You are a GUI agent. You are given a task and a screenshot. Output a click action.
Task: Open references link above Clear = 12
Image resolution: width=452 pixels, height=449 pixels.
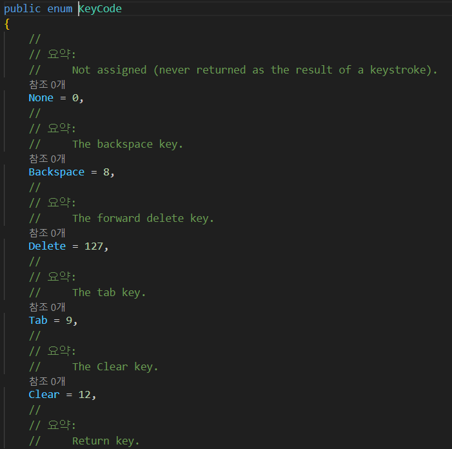pos(47,381)
